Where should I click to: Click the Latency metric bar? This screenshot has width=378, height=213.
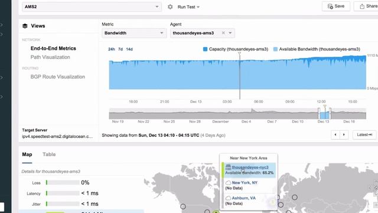point(63,193)
